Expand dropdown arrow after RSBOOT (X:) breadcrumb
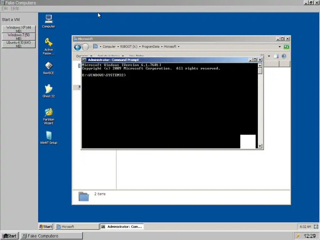This screenshot has width=320, height=240. pyautogui.click(x=140, y=47)
